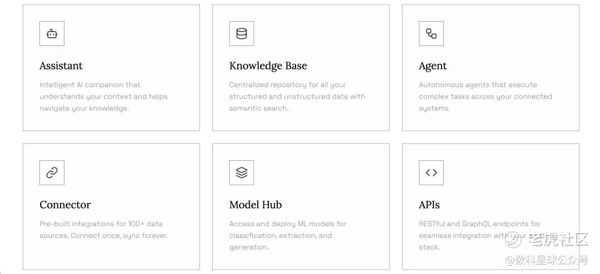
Task: Click the Connector description about pre-built integrations
Action: pos(103,230)
